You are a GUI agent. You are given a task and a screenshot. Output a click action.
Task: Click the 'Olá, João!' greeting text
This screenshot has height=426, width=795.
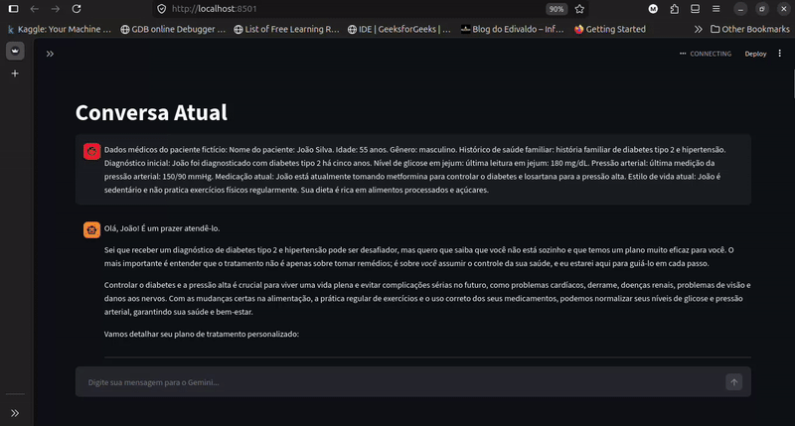pos(162,228)
